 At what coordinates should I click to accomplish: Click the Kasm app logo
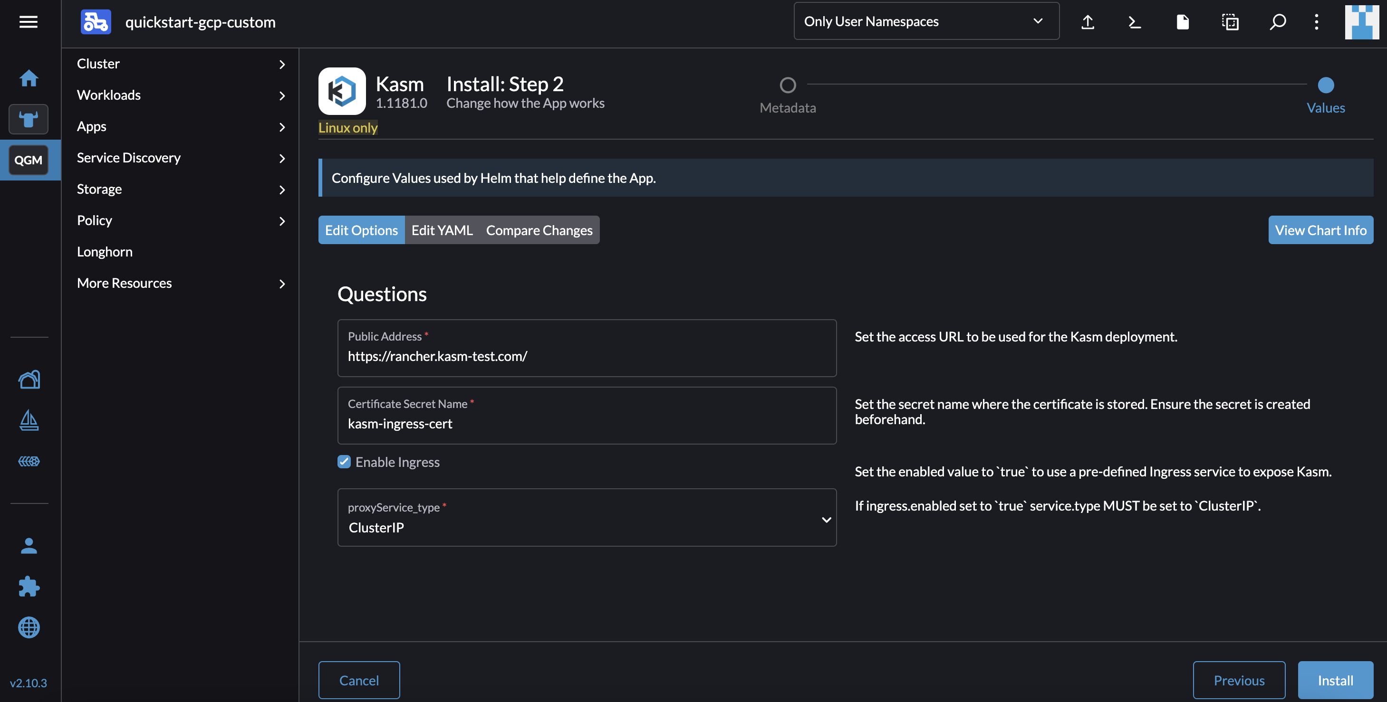(342, 91)
